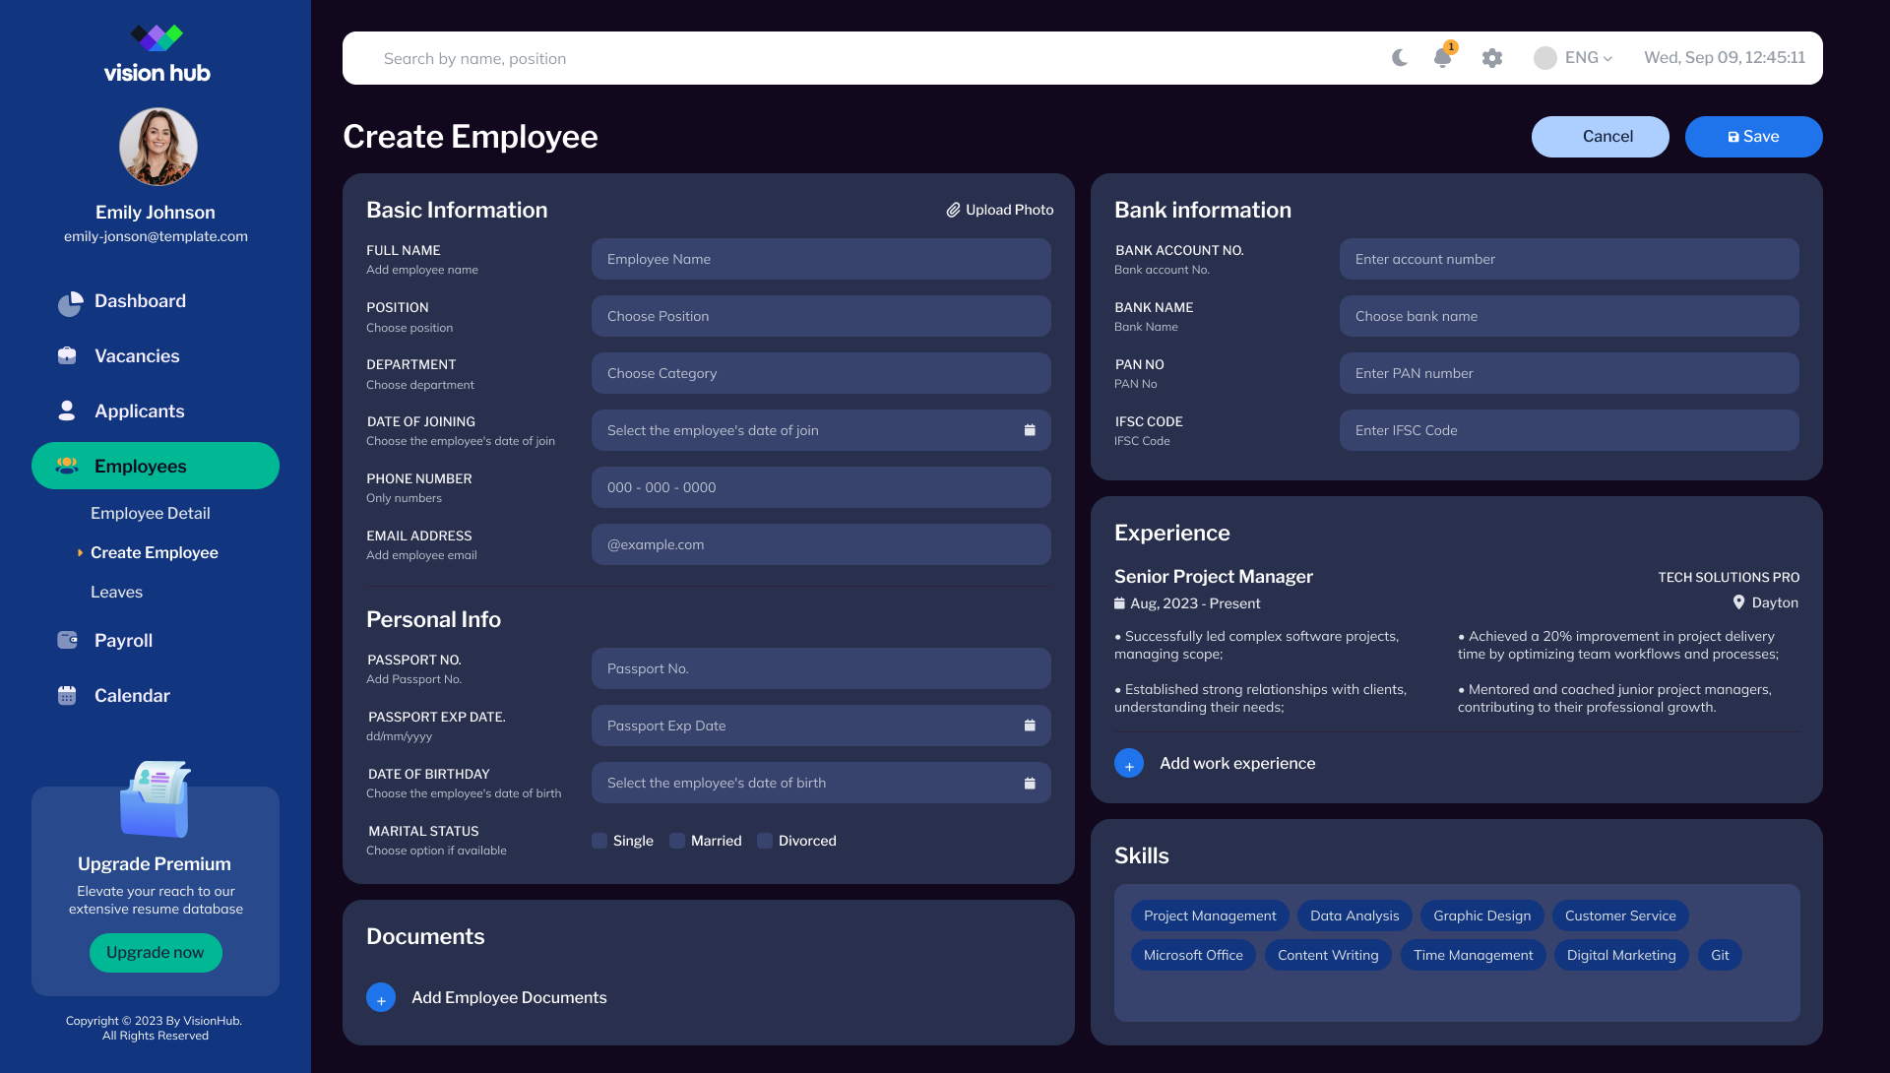Screen dimensions: 1890x1073
Task: Click the Vision Hub logo
Action: [x=157, y=54]
